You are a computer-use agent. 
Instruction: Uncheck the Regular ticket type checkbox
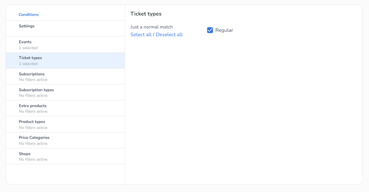pyautogui.click(x=210, y=30)
